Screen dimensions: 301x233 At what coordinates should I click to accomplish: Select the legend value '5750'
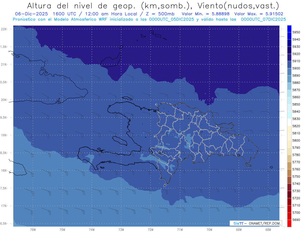tap(296, 176)
